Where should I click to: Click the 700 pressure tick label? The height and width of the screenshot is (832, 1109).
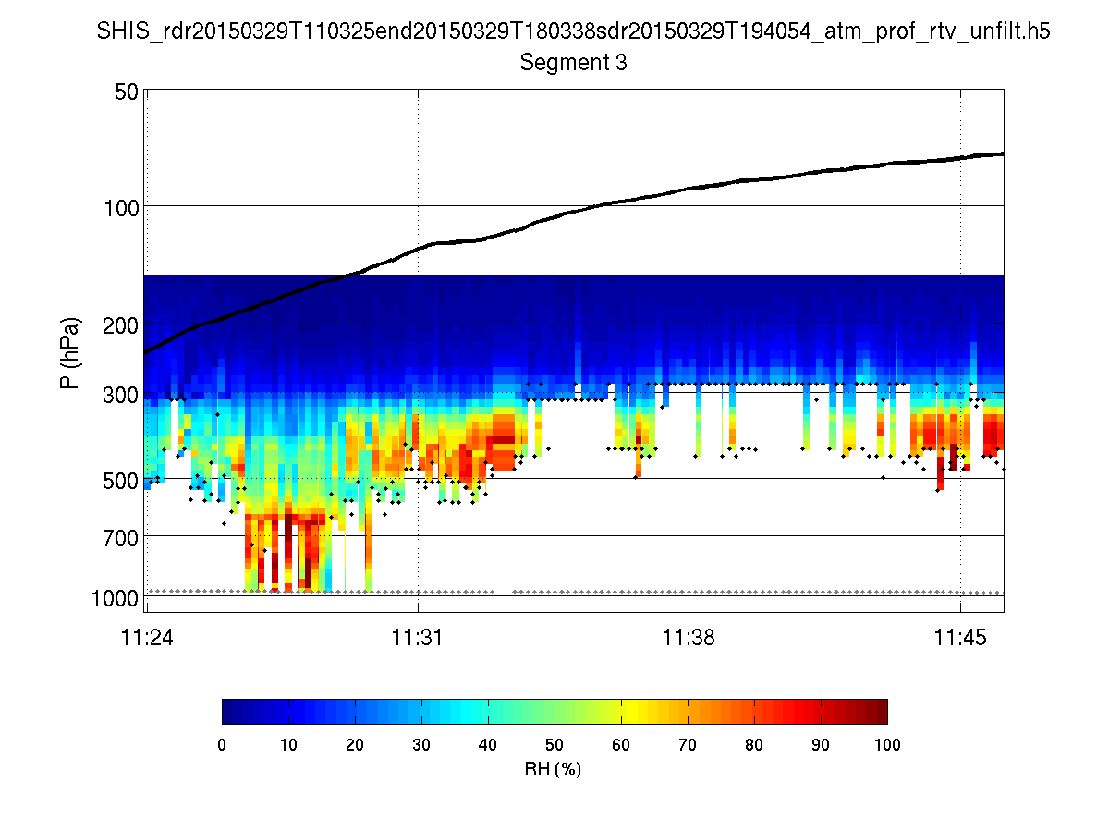[121, 537]
